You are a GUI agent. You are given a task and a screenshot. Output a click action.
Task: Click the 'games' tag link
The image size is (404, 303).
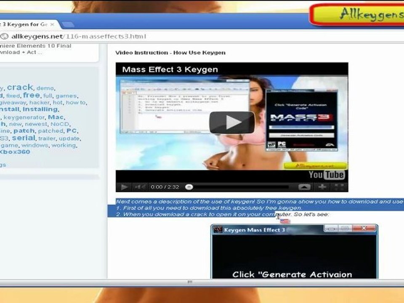click(x=66, y=96)
